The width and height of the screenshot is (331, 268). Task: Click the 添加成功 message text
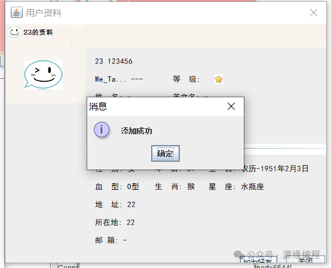(x=136, y=131)
